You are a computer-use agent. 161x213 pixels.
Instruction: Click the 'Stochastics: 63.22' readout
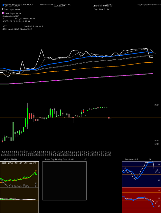click(11, 16)
